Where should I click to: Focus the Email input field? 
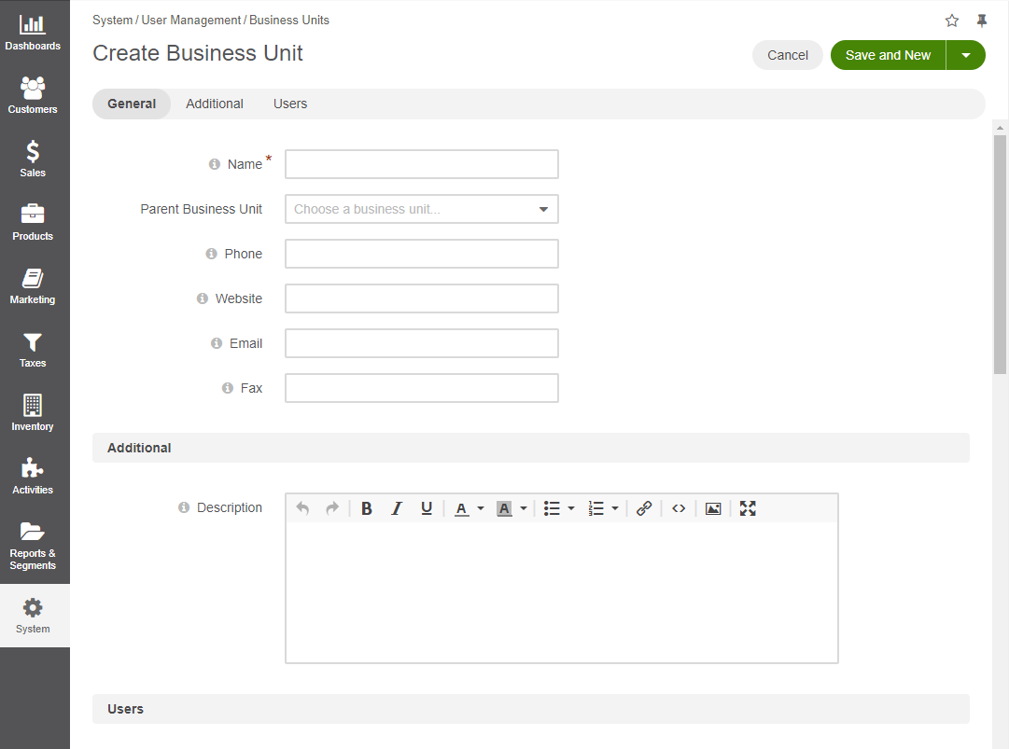422,344
